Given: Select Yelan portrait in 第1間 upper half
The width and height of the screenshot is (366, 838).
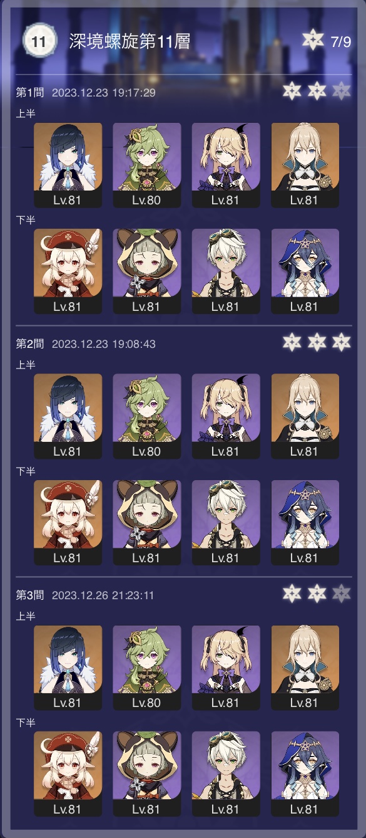Looking at the screenshot, I should (68, 165).
